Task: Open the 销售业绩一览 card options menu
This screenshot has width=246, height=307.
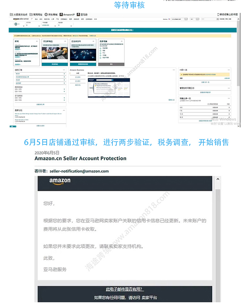Action: (229, 98)
